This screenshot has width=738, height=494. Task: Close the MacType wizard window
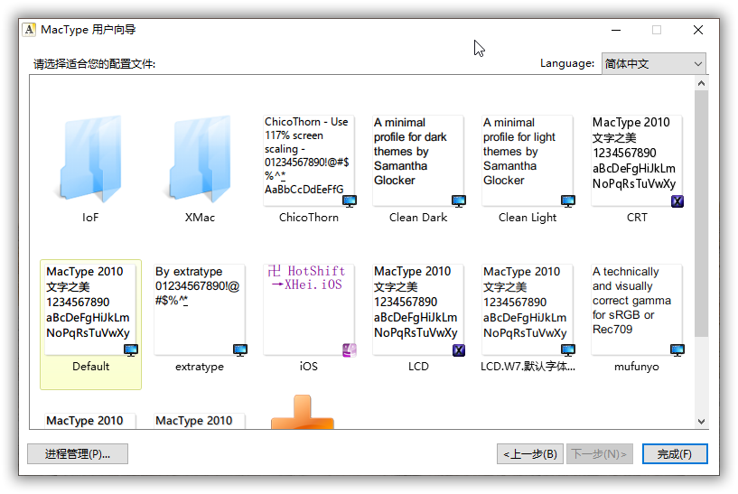(x=698, y=30)
